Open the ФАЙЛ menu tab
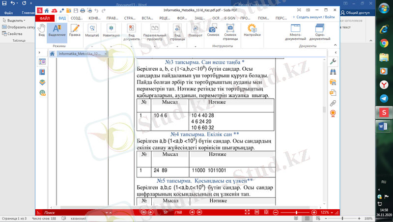The width and height of the screenshot is (393, 222). point(45,18)
